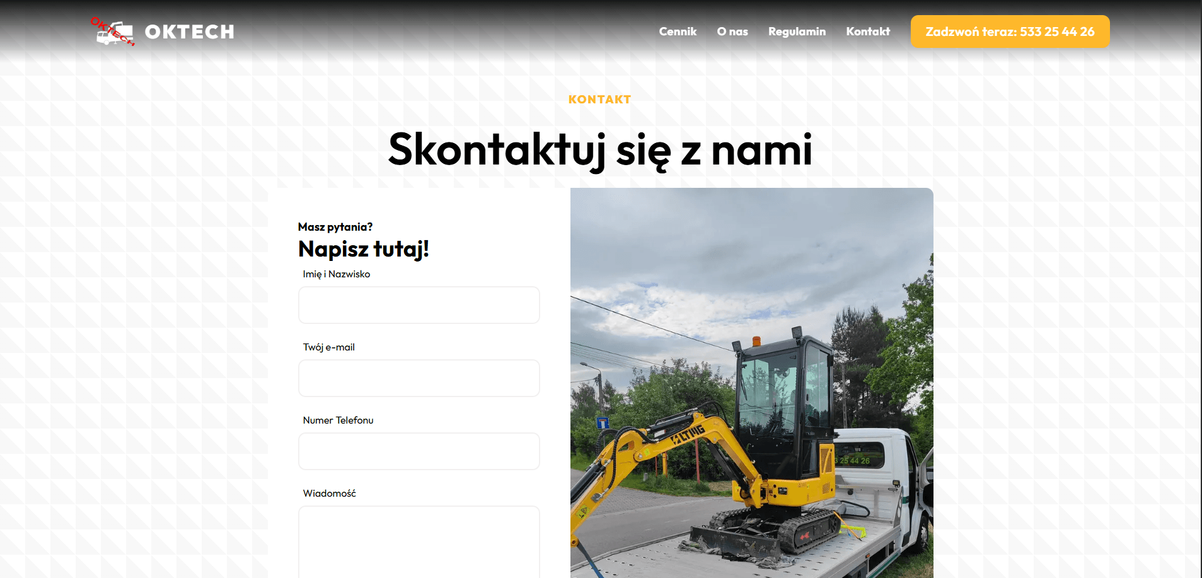Click the Wiadomość message text area
The image size is (1202, 578).
(x=419, y=542)
